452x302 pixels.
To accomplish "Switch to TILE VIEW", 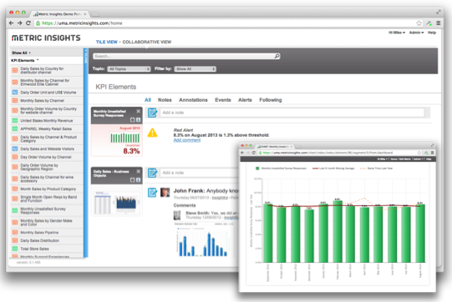I will click(x=107, y=42).
